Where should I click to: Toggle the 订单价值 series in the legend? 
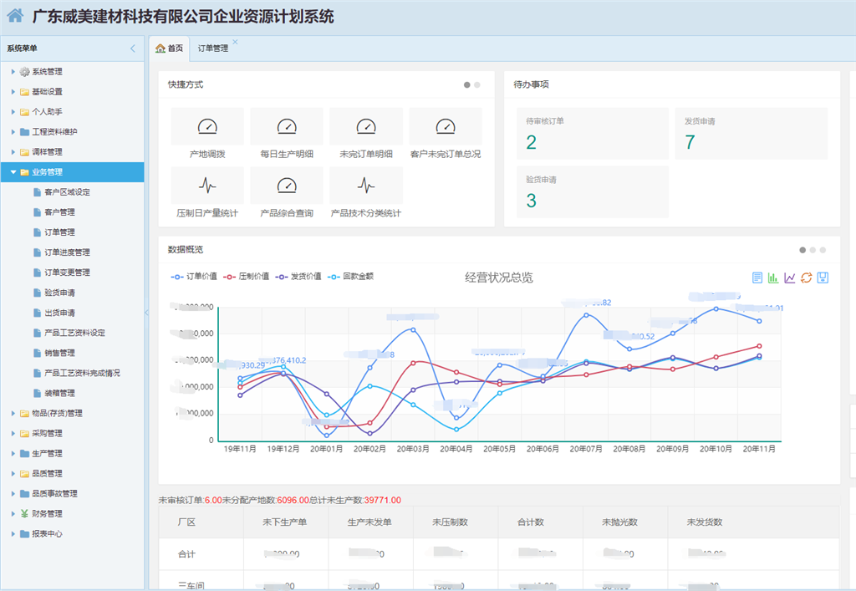[194, 277]
